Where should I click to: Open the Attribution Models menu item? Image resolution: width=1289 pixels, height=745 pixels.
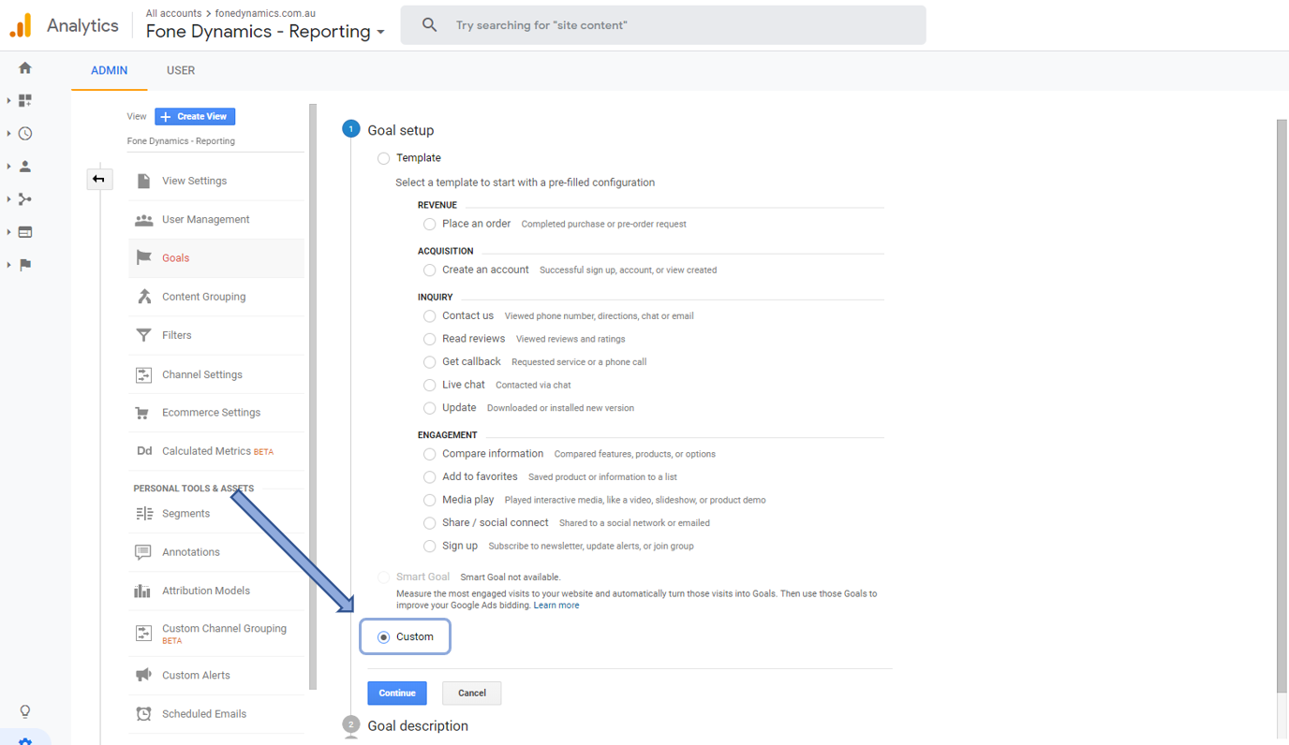pyautogui.click(x=216, y=591)
